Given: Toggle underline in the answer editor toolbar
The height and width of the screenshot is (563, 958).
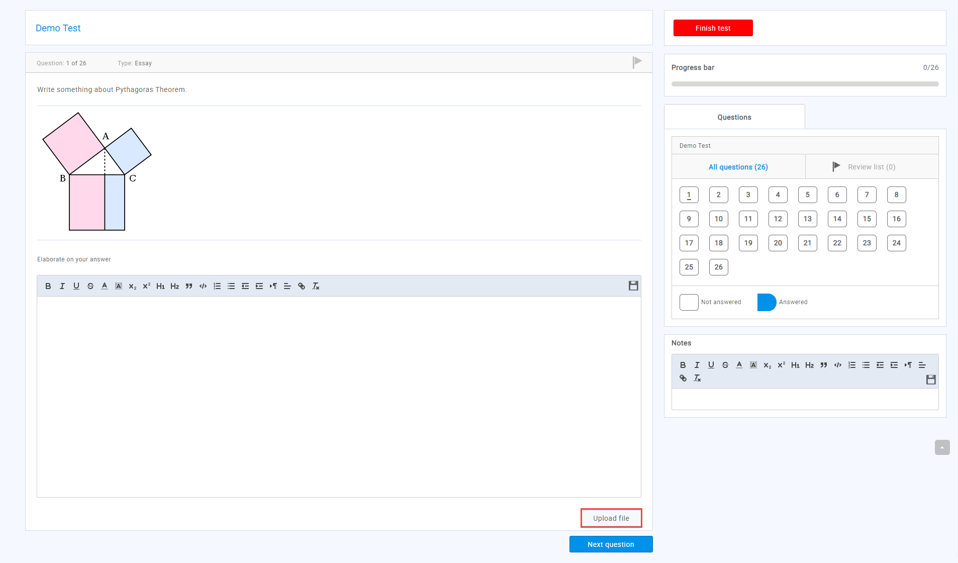Looking at the screenshot, I should [x=76, y=286].
